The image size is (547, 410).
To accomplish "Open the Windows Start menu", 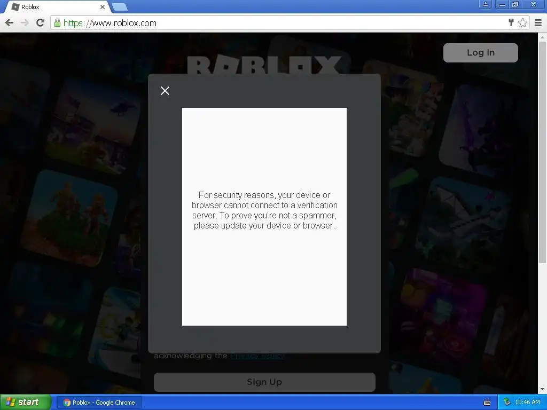I will (x=25, y=403).
